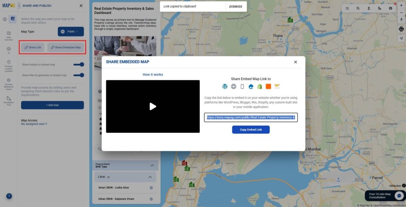Collapse the 2 BHK group
The height and width of the screenshot is (207, 406).
click(x=150, y=177)
